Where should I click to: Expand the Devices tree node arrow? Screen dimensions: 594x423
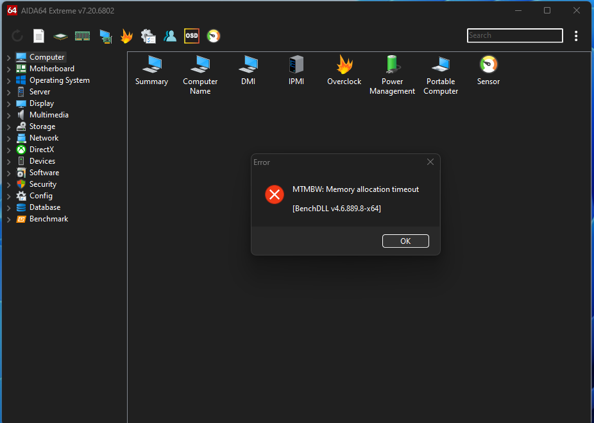pos(9,162)
